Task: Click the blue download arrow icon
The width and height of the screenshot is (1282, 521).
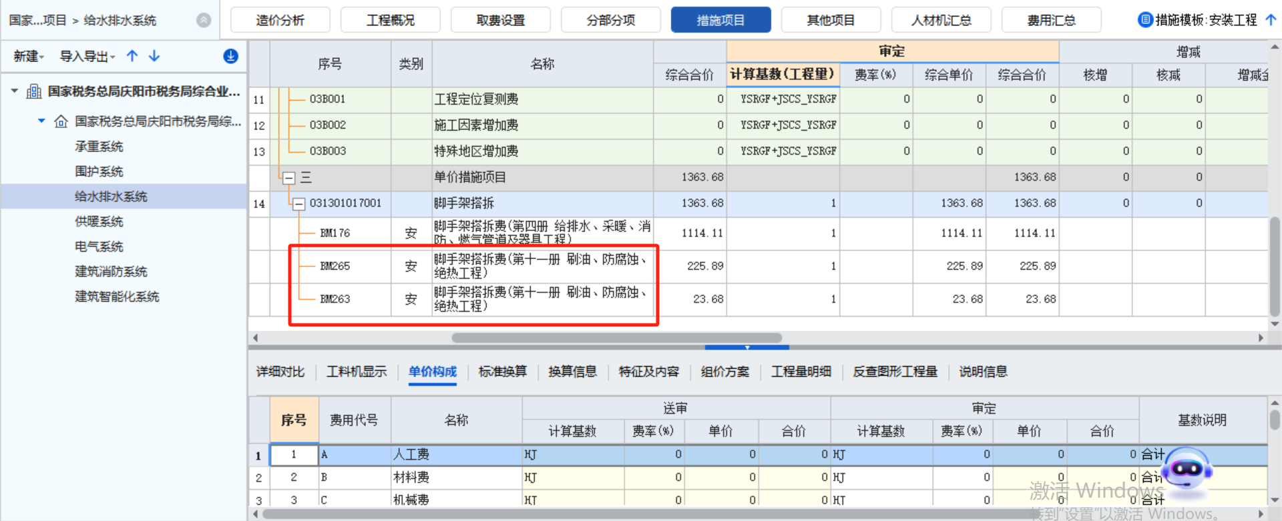Action: click(230, 56)
